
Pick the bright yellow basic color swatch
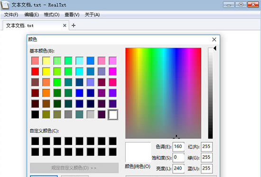tap(47, 71)
